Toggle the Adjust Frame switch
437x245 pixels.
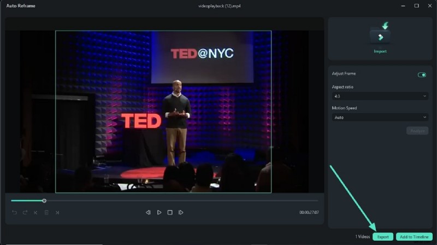coord(422,75)
